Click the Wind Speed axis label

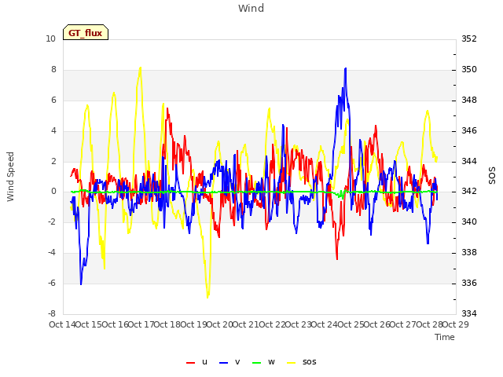10,177
